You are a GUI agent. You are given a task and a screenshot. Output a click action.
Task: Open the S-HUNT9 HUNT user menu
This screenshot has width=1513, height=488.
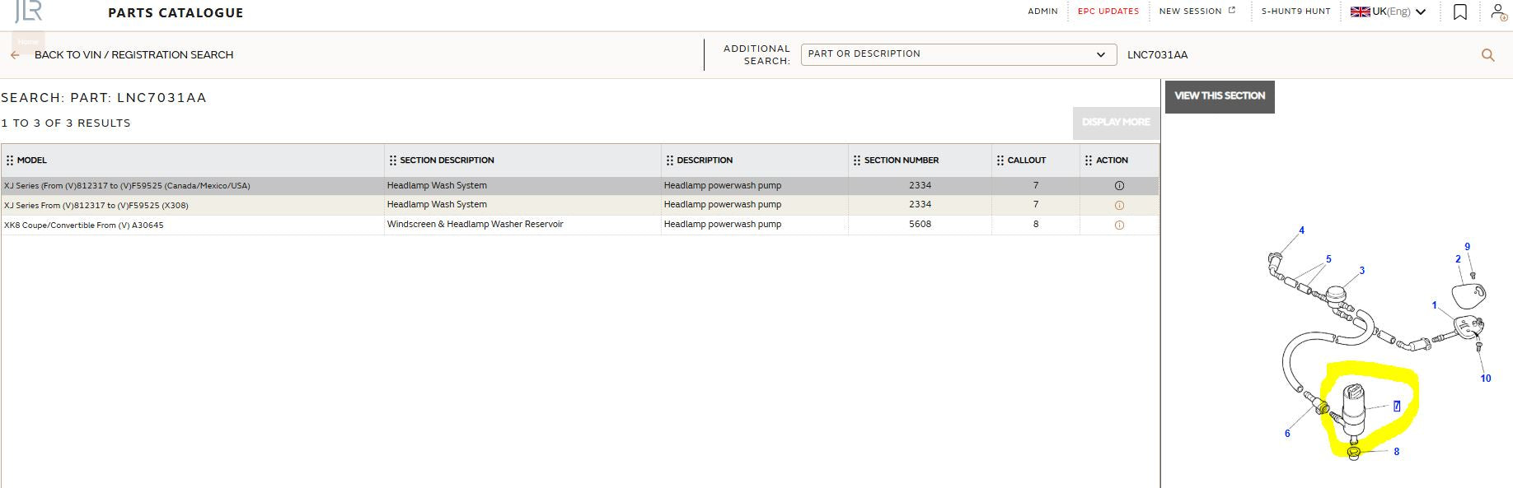[x=1295, y=12]
